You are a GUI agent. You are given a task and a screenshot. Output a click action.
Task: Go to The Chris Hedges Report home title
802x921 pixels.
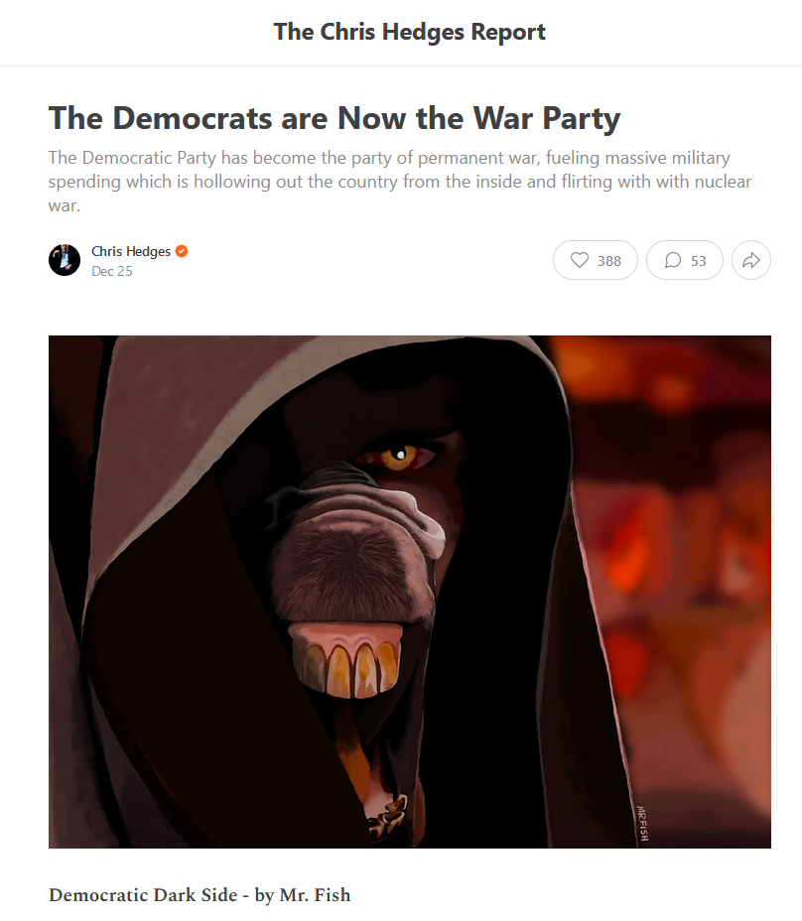point(410,32)
